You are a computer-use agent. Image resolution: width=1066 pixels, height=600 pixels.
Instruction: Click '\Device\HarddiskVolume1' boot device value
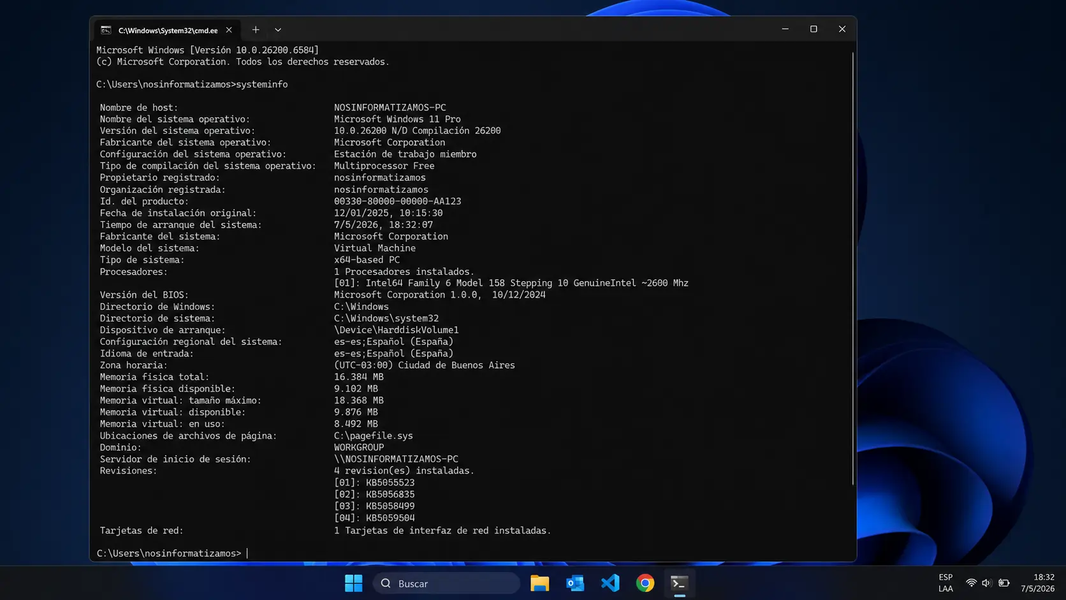397,330
